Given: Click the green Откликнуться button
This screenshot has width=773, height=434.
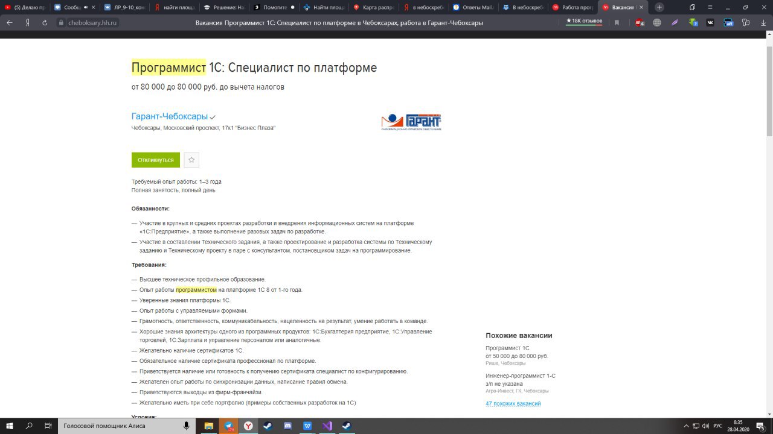Looking at the screenshot, I should pyautogui.click(x=156, y=160).
